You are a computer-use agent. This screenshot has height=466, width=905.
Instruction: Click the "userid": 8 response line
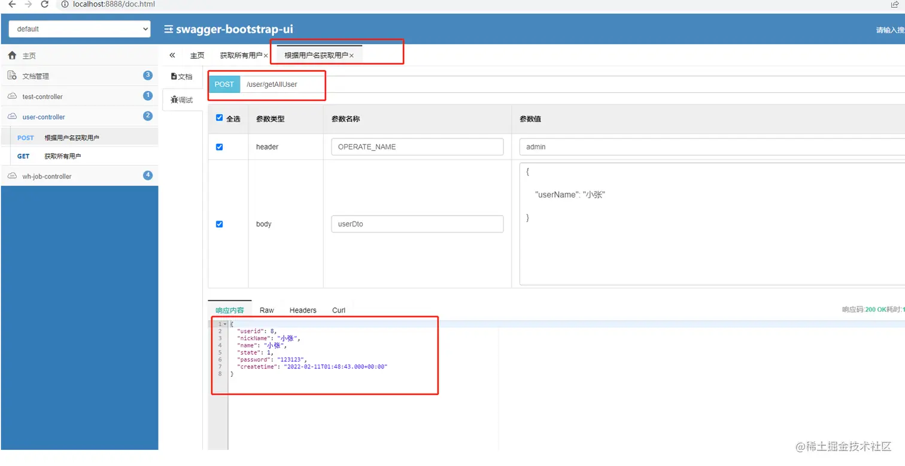pyautogui.click(x=257, y=331)
